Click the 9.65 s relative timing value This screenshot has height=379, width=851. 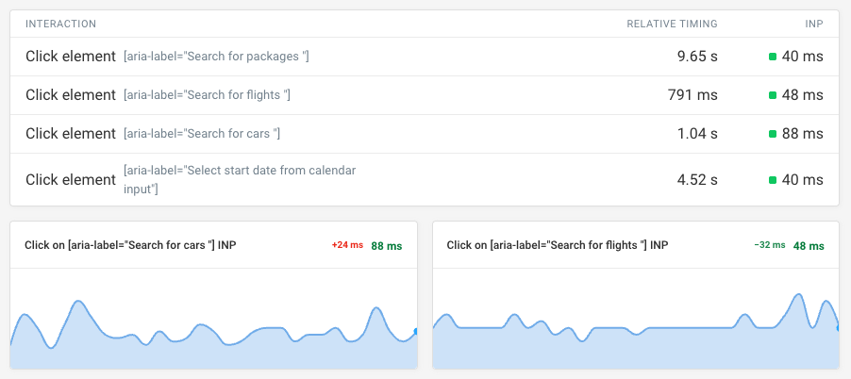point(697,57)
